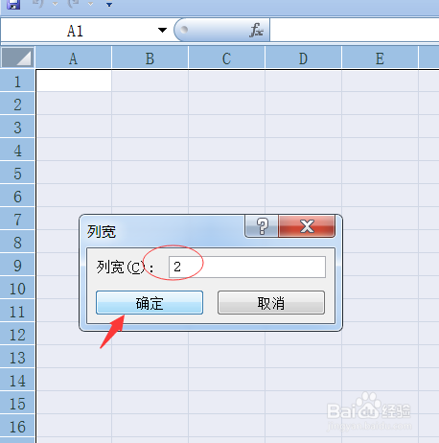
Task: Click cell C14
Action: (x=227, y=380)
